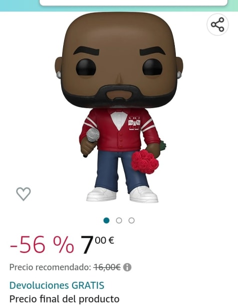Tap the share icon
This screenshot has height=307, width=238.
pyautogui.click(x=217, y=25)
